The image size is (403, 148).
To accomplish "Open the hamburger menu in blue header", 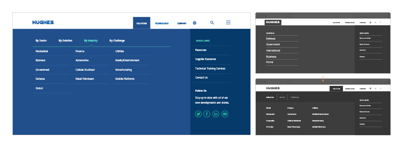I will [228, 23].
